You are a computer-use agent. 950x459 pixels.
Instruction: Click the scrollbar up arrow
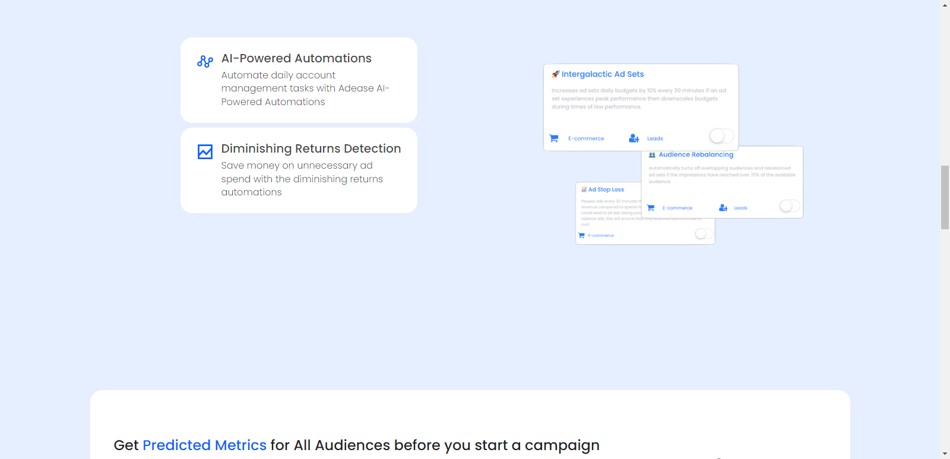click(945, 5)
